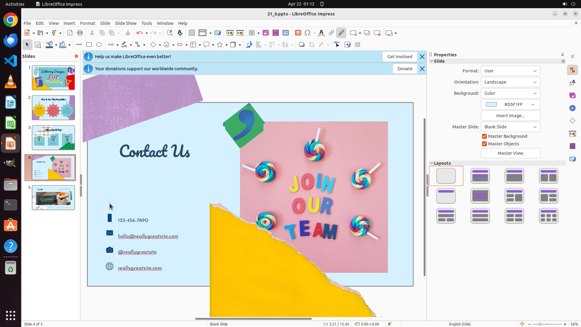Uncheck the Master Objects checkbox

(x=484, y=144)
